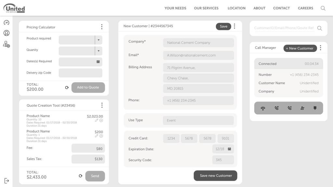Click the Save new Customer button
The image size is (333, 187).
pos(216,176)
